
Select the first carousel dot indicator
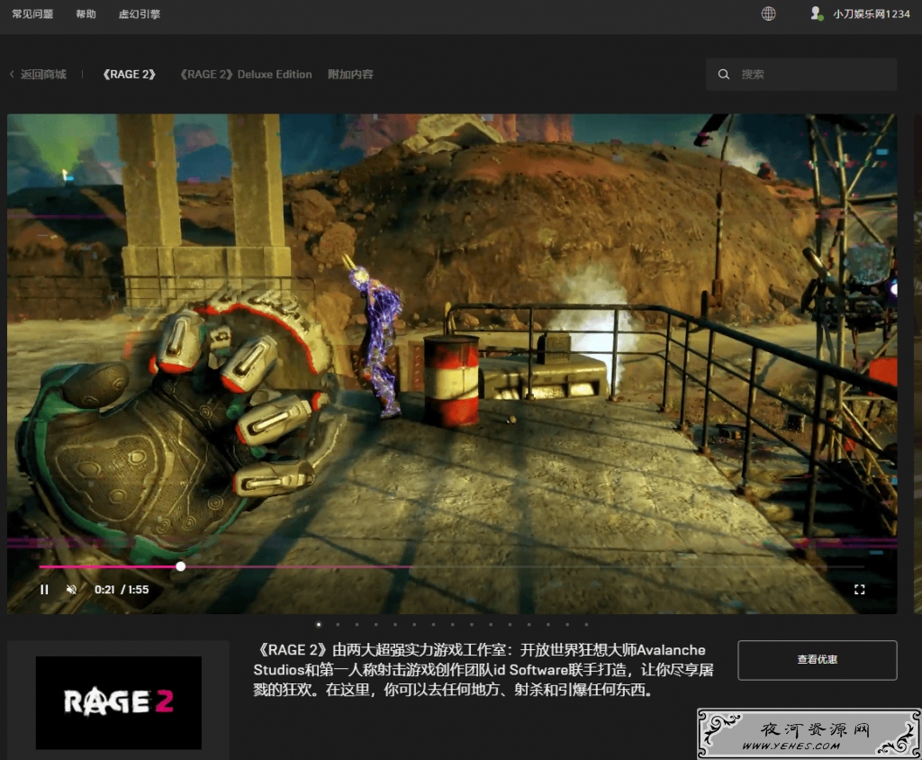click(319, 625)
